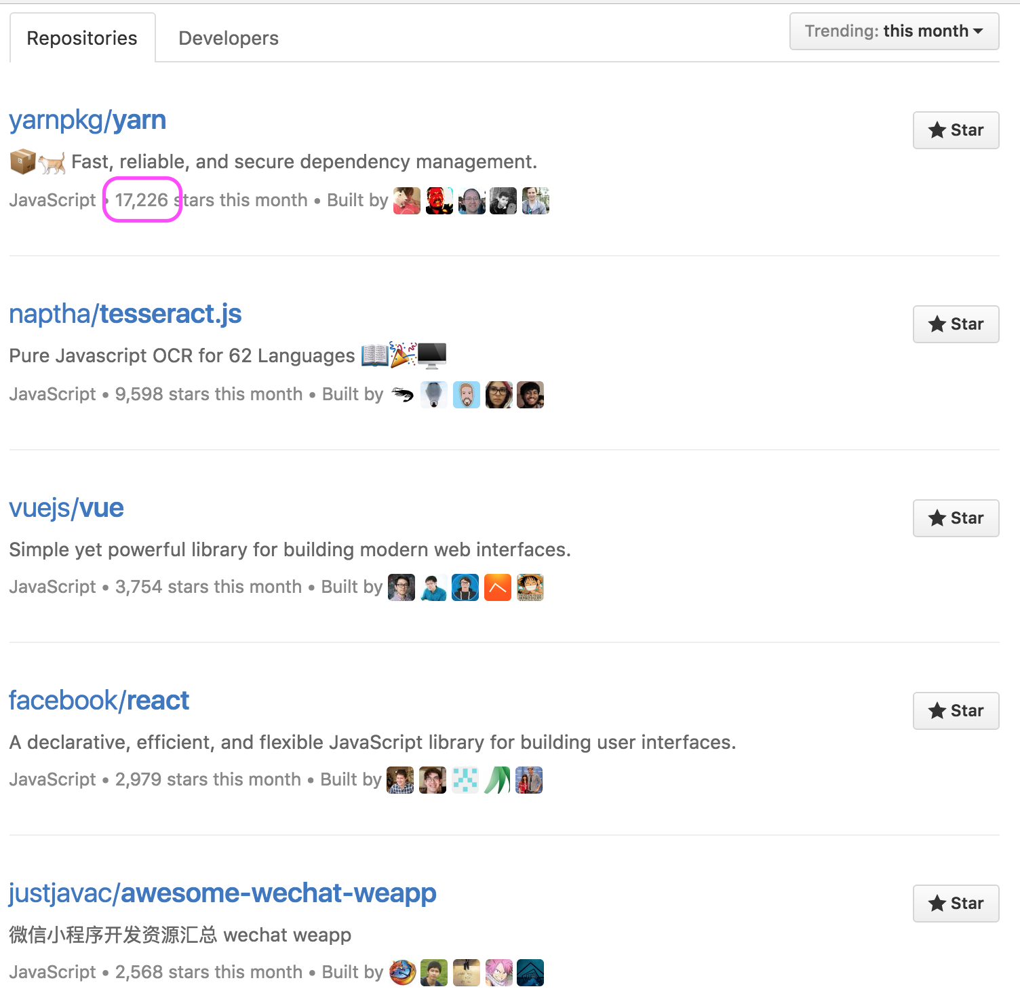1020x989 pixels.
Task: Star the yarnpkg/yarn repository
Action: pyautogui.click(x=956, y=130)
